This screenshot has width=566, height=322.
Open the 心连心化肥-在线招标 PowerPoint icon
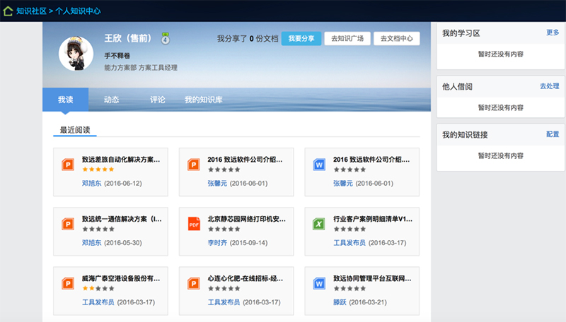[x=194, y=283]
